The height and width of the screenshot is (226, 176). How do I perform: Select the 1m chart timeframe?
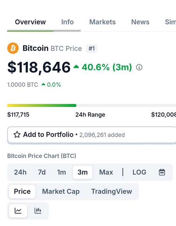[x=61, y=172]
